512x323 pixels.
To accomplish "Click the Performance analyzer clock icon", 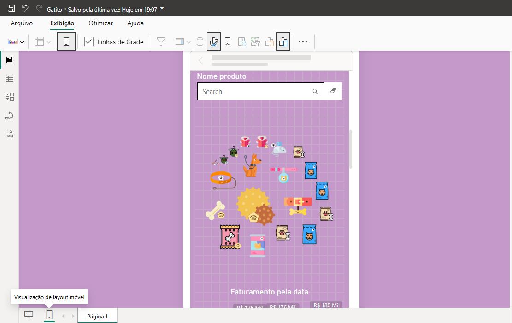I will click(x=242, y=41).
